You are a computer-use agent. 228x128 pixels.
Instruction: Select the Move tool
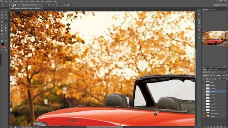[6, 12]
